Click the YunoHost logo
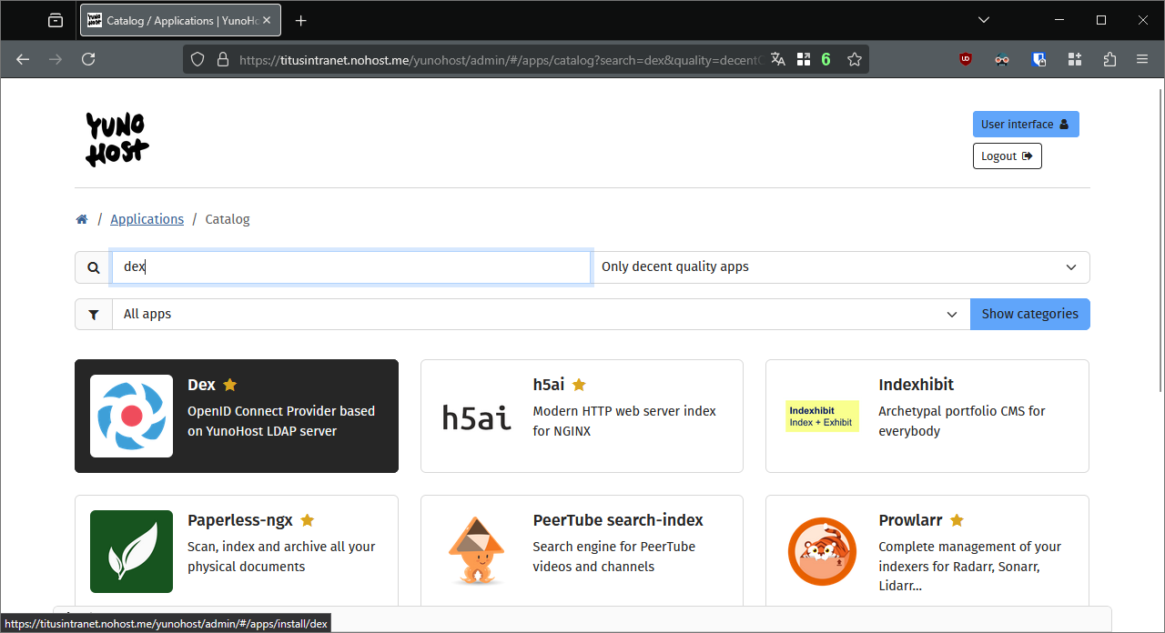 tap(117, 139)
